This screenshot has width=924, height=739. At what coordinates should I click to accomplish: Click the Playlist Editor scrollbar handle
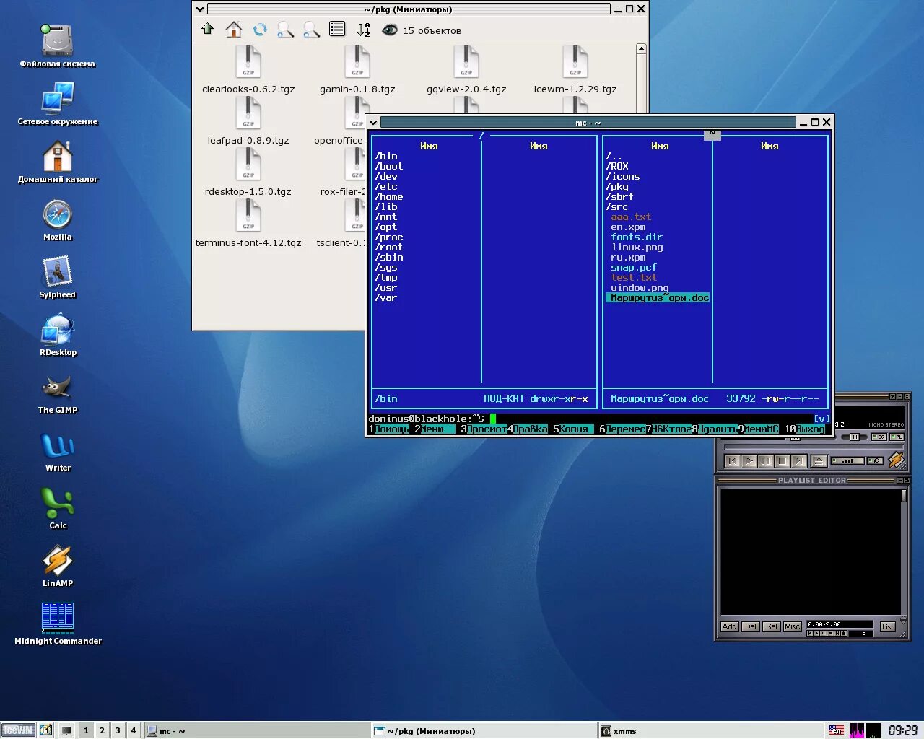(x=904, y=496)
